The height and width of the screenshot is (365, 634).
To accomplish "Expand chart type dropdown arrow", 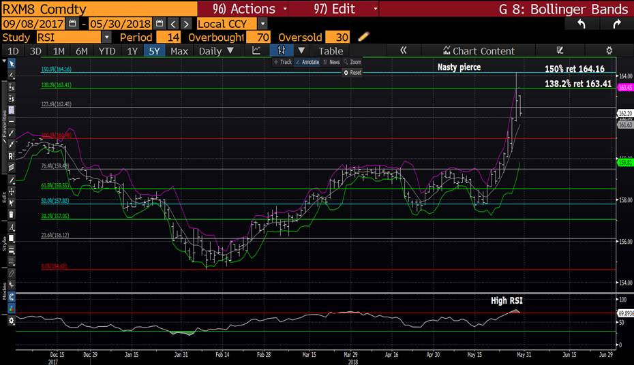I will 301,50.
